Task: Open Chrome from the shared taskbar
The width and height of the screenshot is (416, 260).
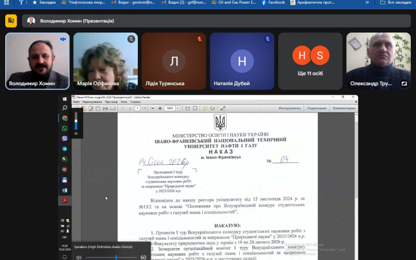Action: 64,118
